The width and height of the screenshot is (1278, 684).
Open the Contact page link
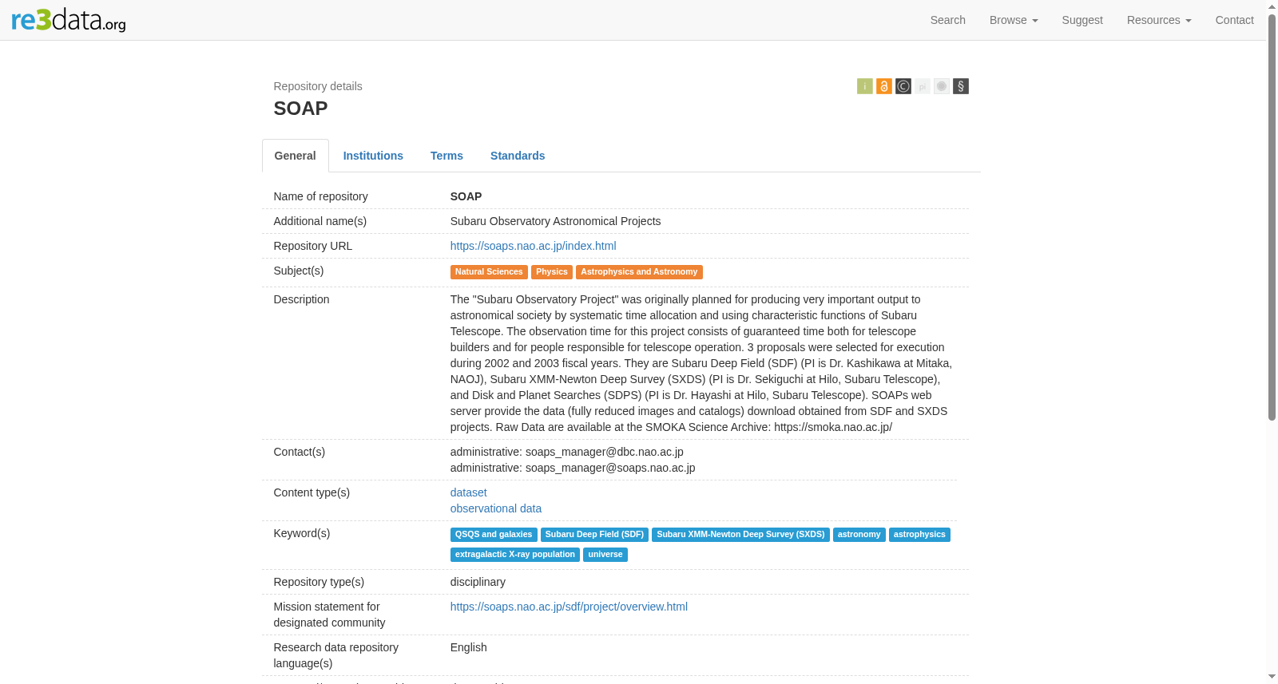point(1234,20)
